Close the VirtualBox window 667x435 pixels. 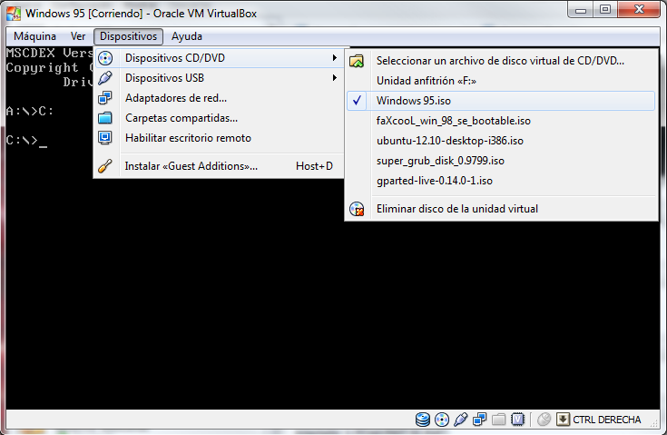pyautogui.click(x=639, y=9)
